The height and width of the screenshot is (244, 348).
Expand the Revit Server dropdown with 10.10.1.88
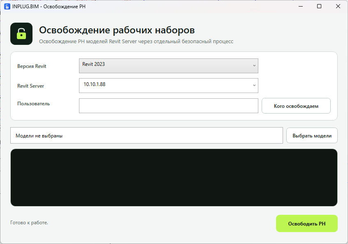[x=169, y=86]
